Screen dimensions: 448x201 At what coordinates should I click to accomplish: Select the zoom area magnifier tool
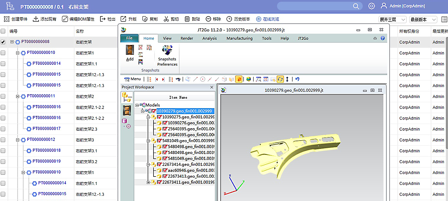click(x=258, y=79)
